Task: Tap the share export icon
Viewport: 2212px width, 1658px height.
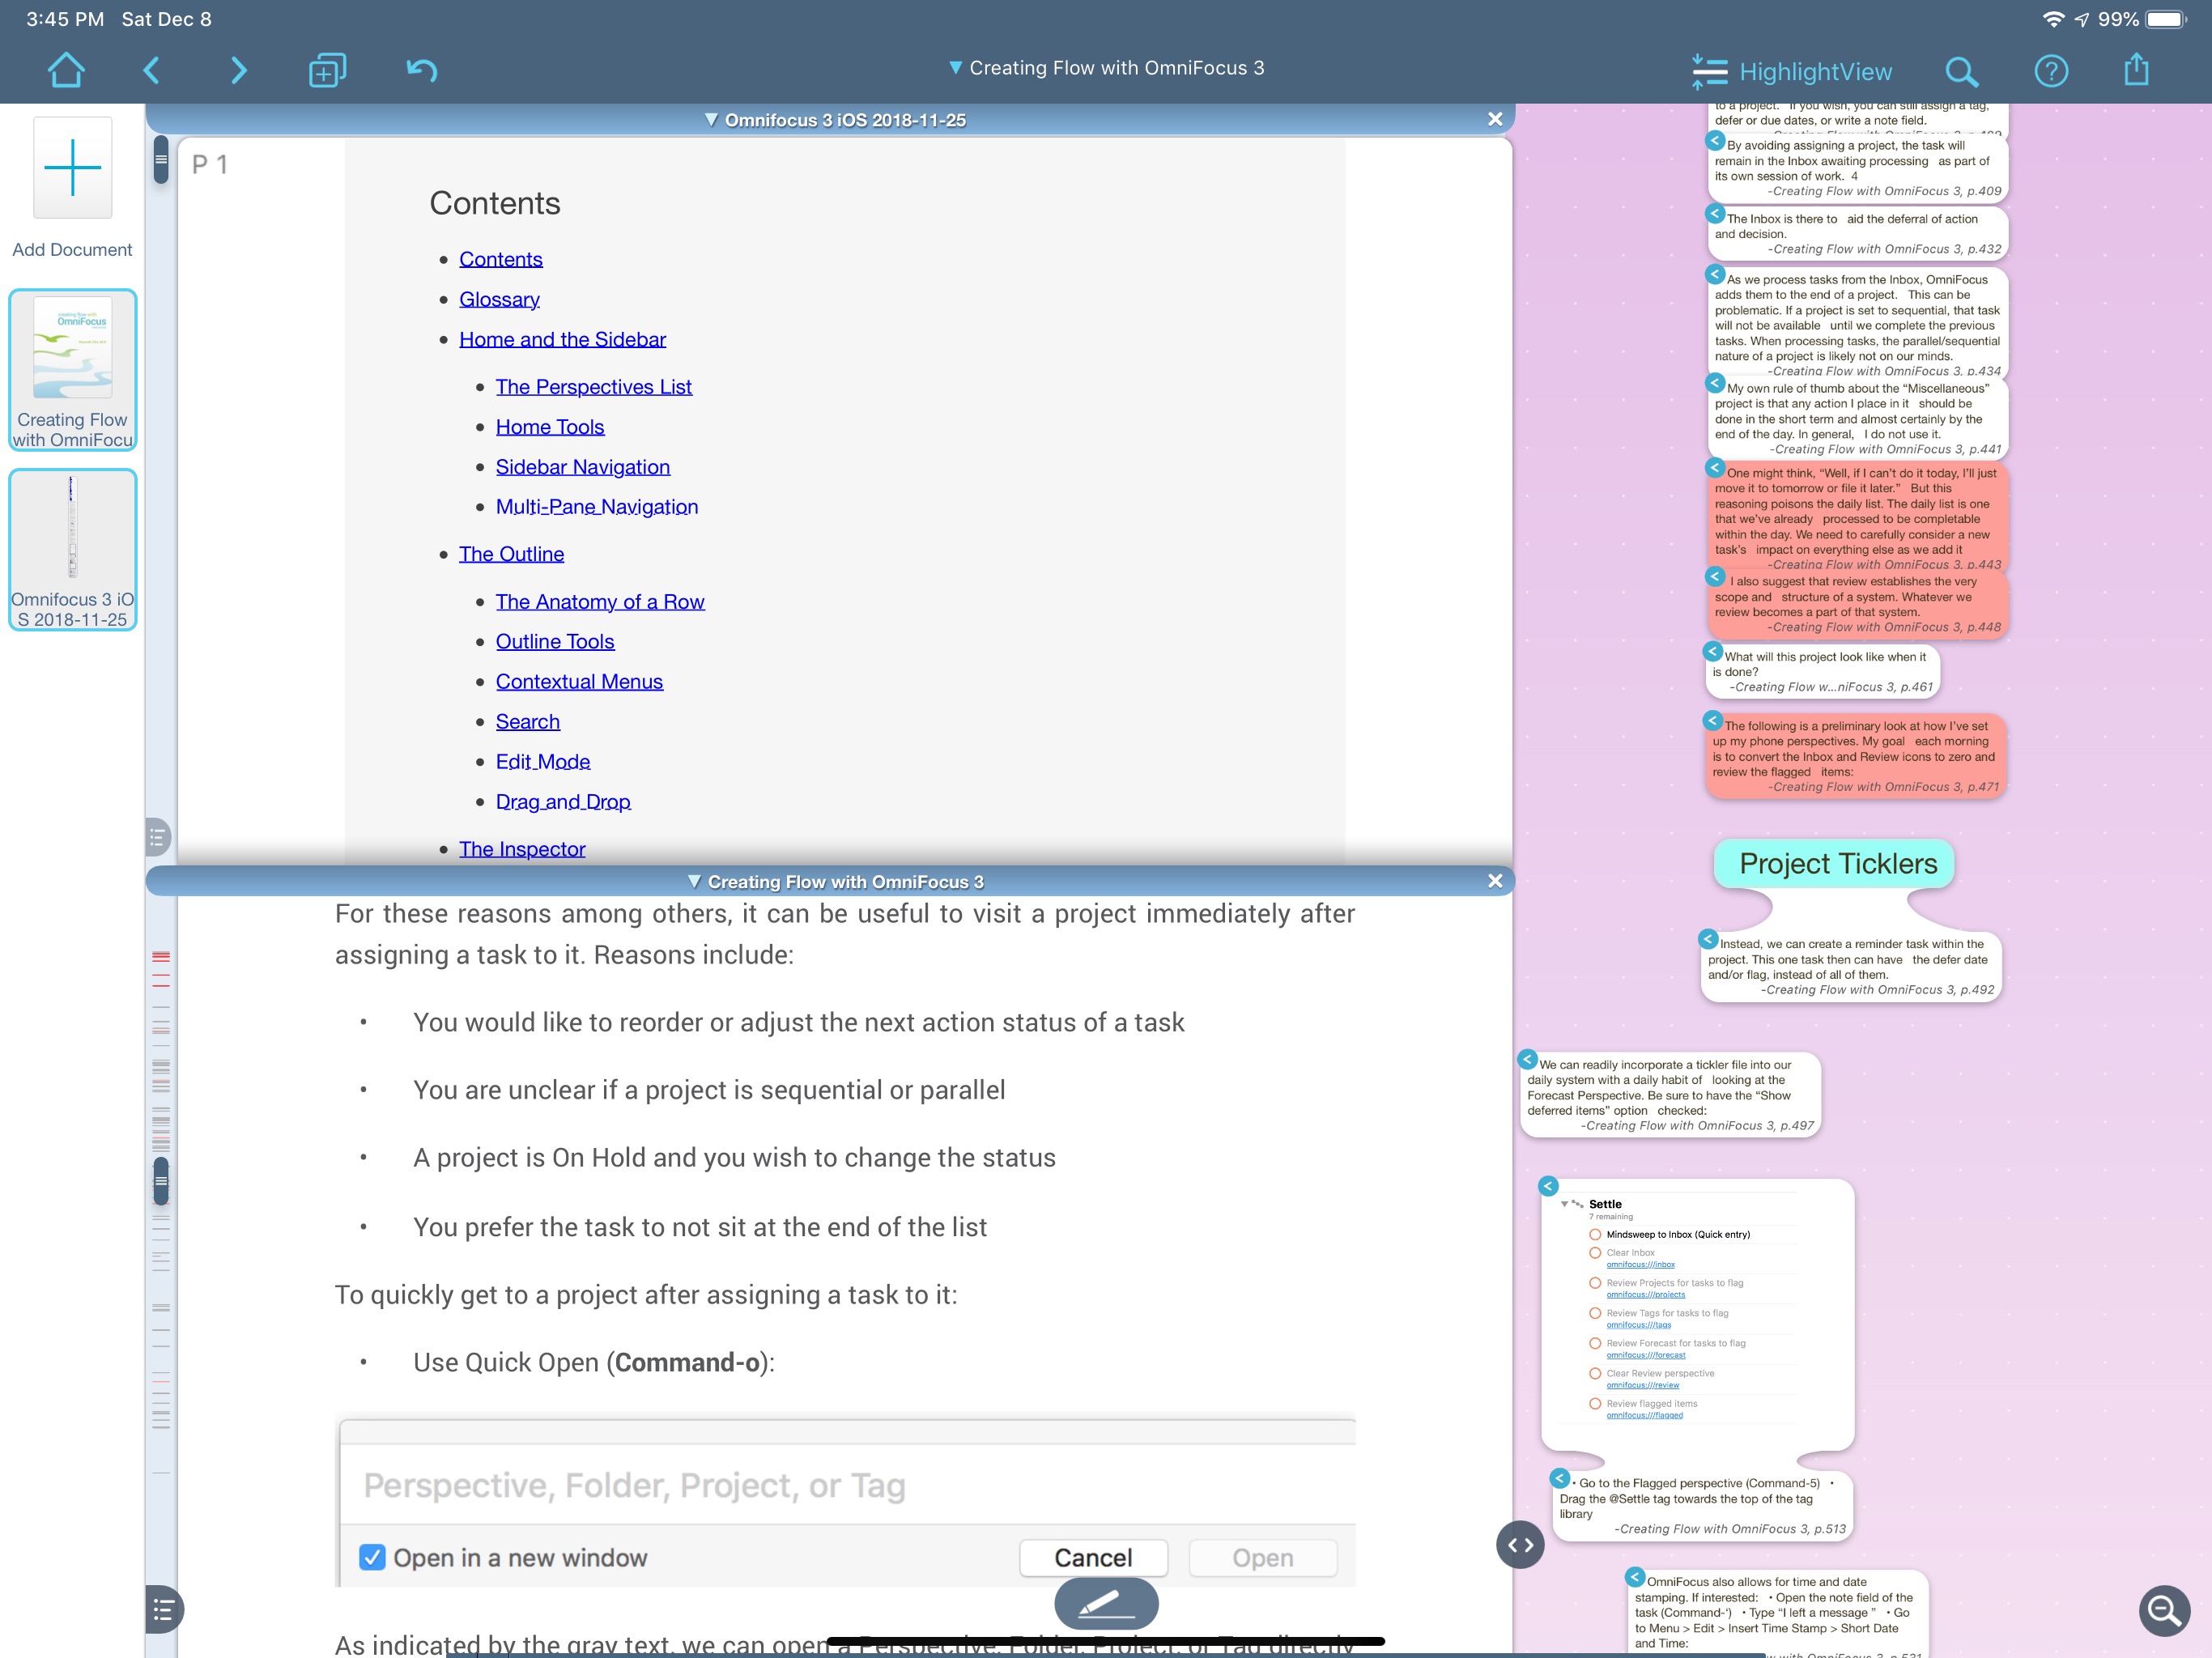Action: pos(2136,69)
